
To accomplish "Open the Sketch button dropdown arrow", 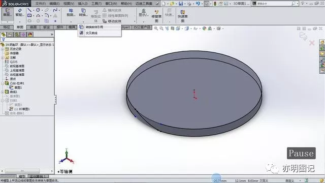I will coord(8,22).
